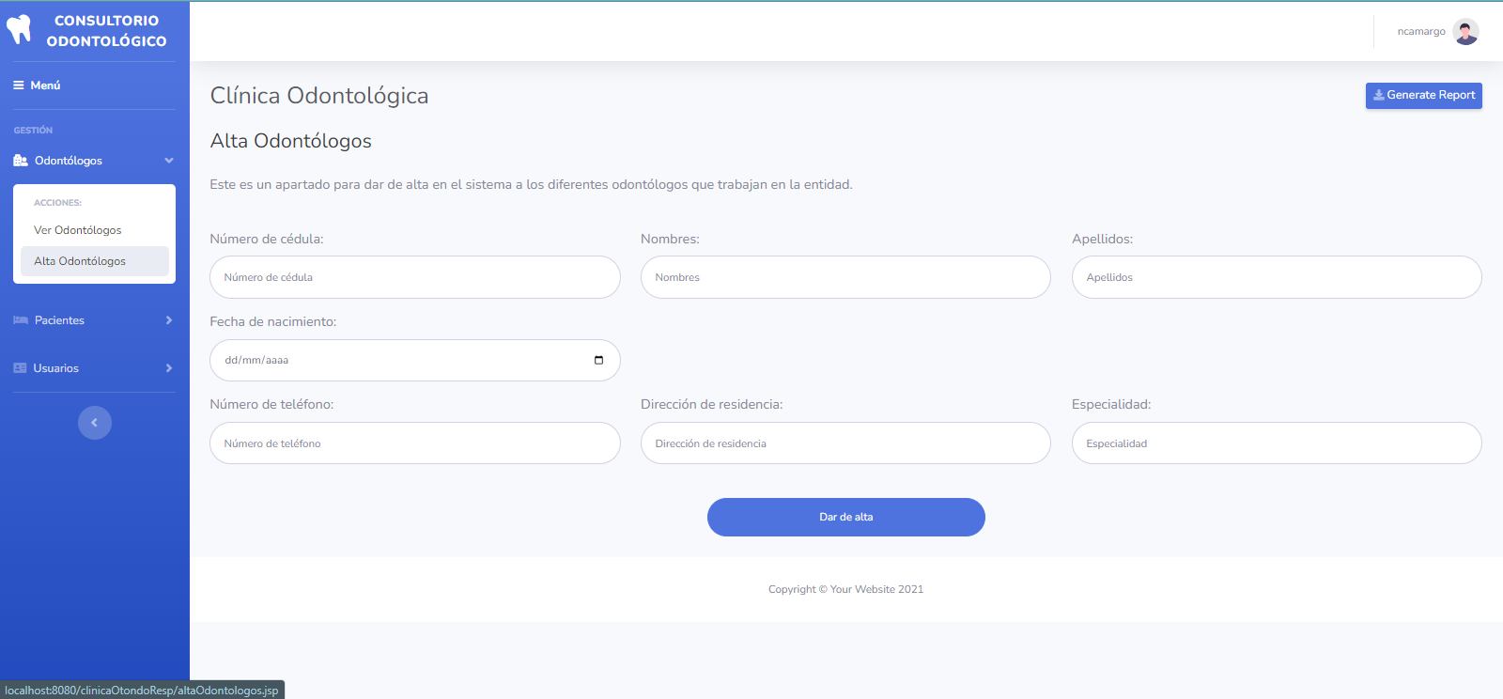Click the download icon in Generate Report
The image size is (1503, 699).
coord(1379,95)
